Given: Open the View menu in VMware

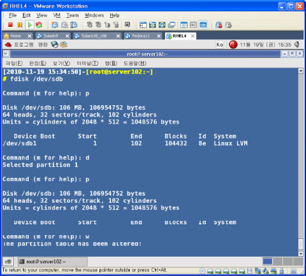Looking at the screenshot, I should (41, 15).
